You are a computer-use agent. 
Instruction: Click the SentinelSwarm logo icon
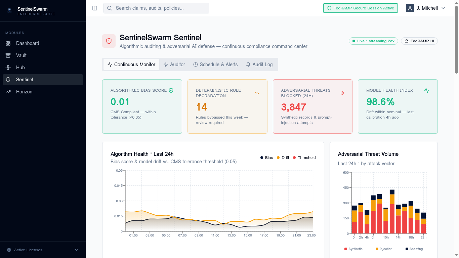point(9,11)
